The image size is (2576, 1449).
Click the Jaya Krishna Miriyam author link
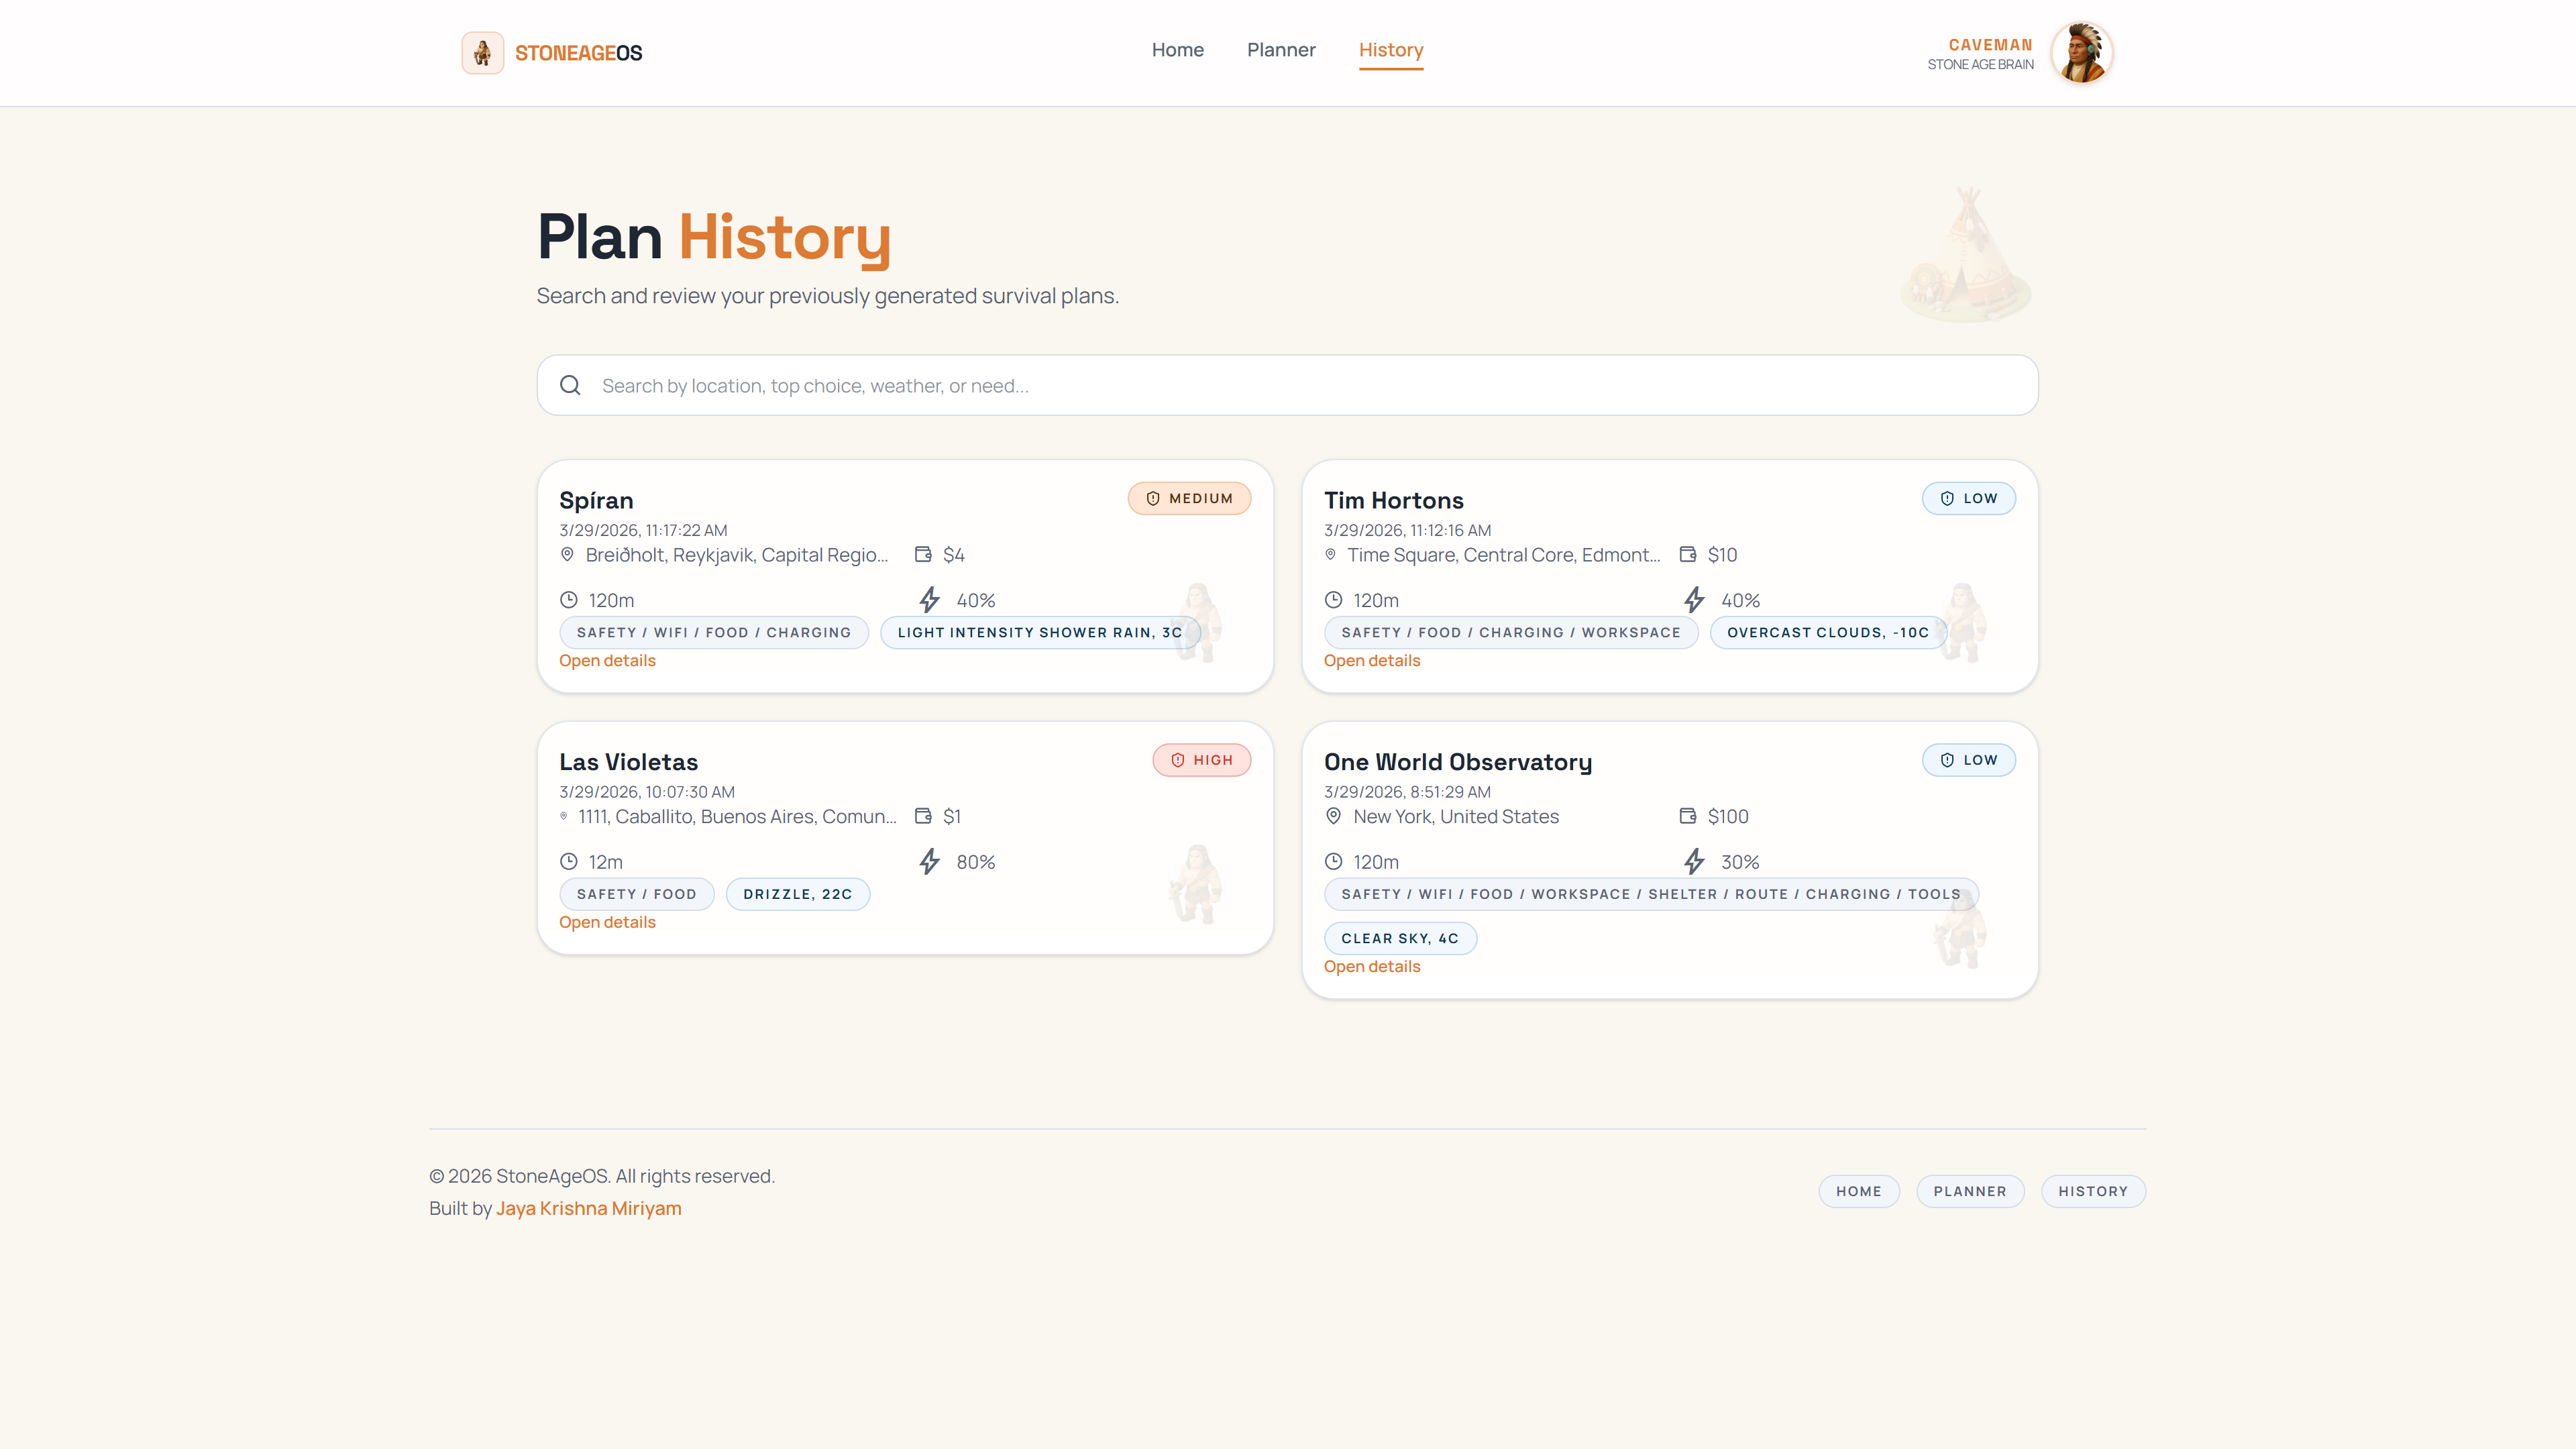(588, 1208)
